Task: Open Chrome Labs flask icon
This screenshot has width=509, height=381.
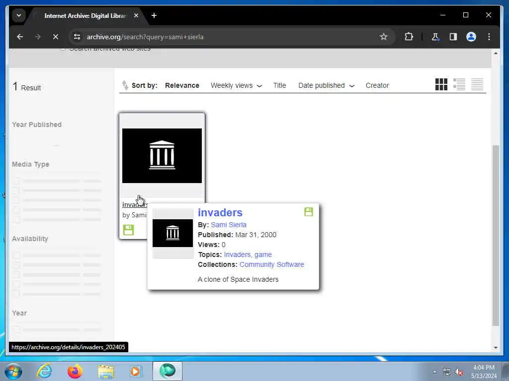Action: click(435, 37)
